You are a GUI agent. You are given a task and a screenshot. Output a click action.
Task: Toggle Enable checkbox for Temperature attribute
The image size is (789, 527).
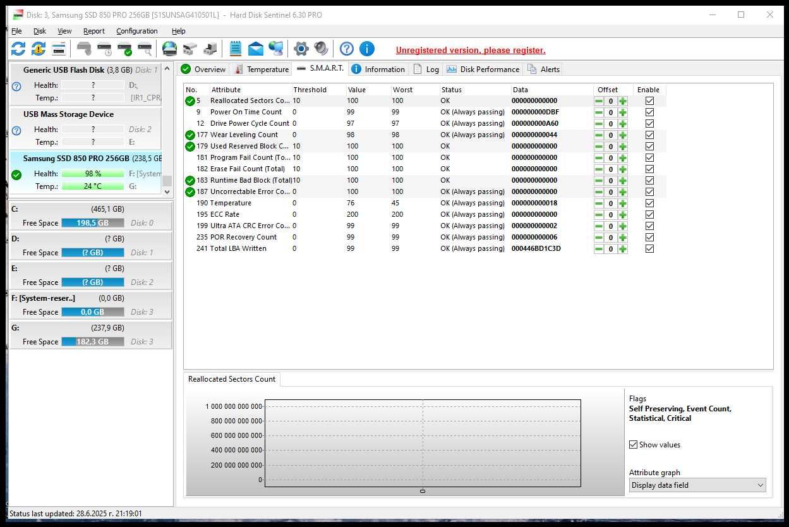[649, 203]
